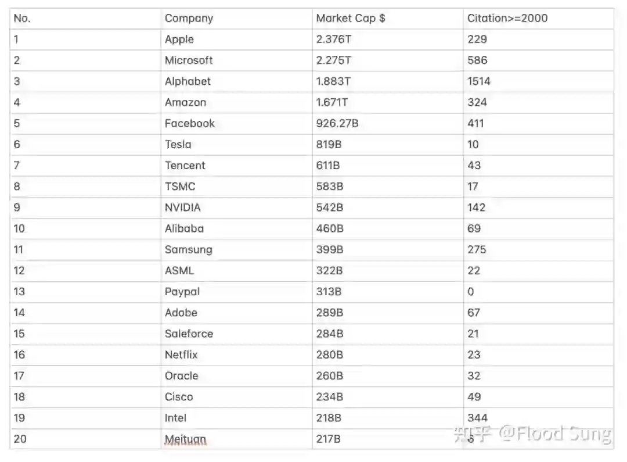
Task: Click the Tencent company cell
Action: pos(185,166)
